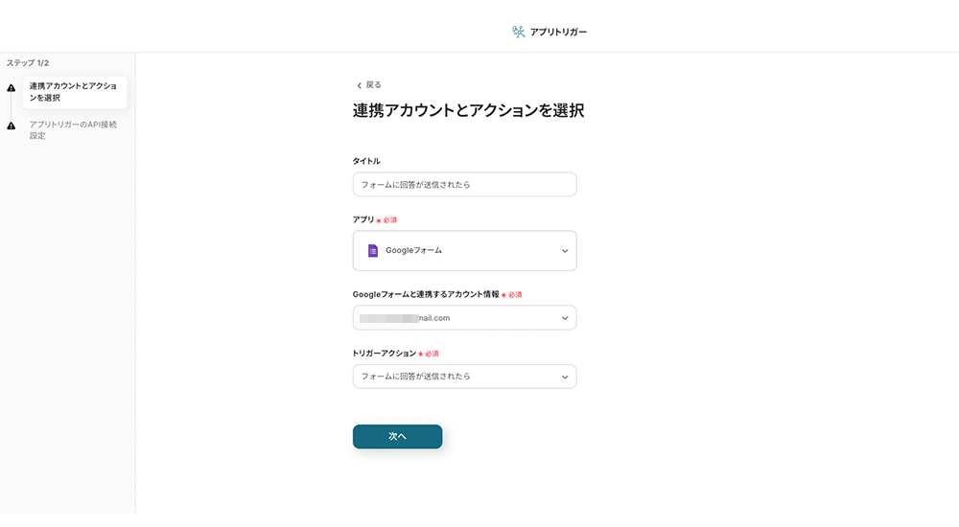Select the email address in account field
The image size is (959, 527).
coord(408,318)
